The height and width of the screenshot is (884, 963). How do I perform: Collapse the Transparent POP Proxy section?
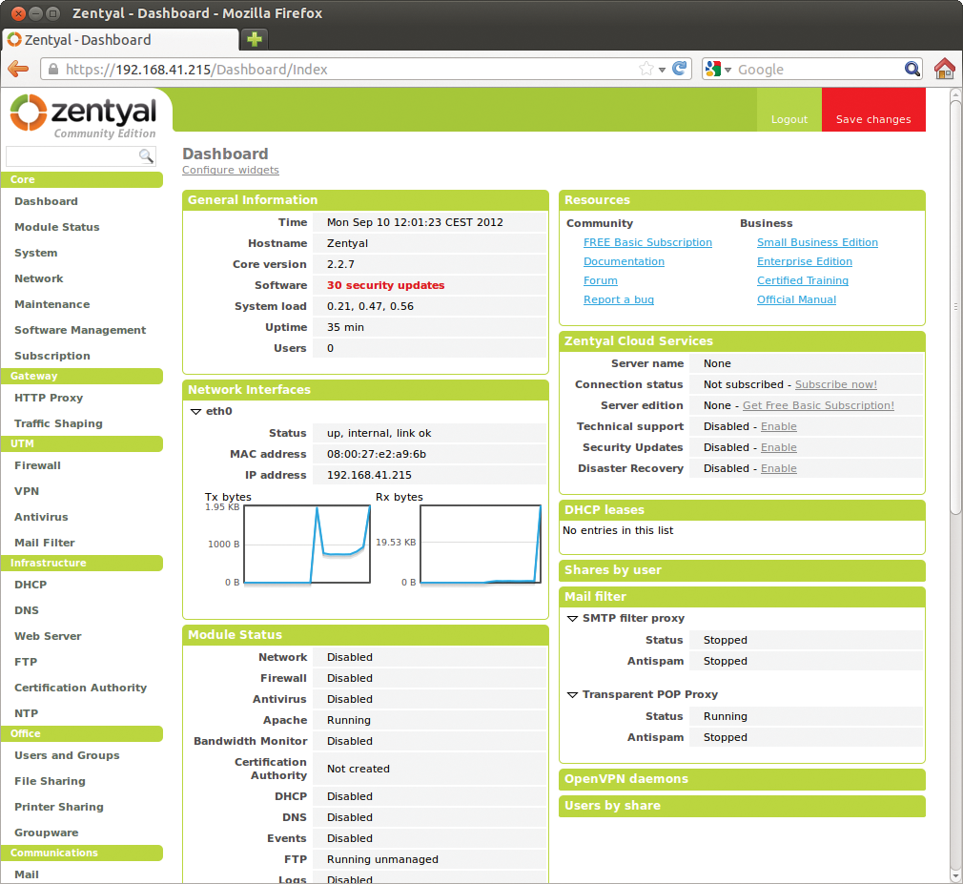(x=572, y=695)
